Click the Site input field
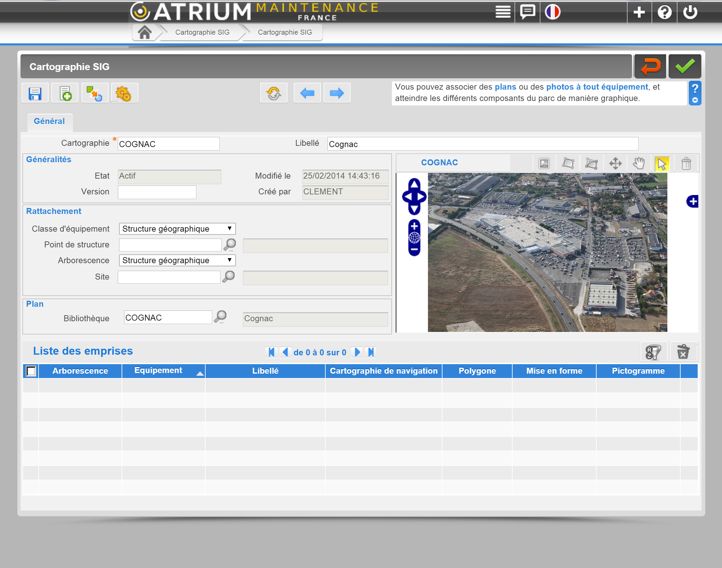 (x=169, y=277)
